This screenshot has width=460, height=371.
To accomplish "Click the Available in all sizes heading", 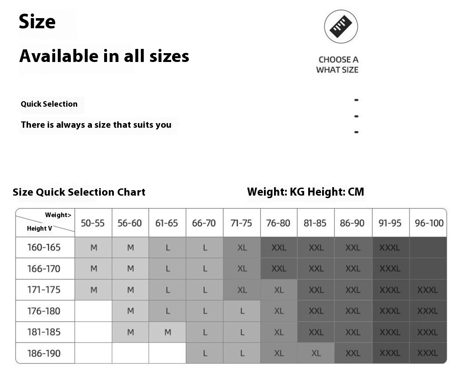I will [104, 56].
